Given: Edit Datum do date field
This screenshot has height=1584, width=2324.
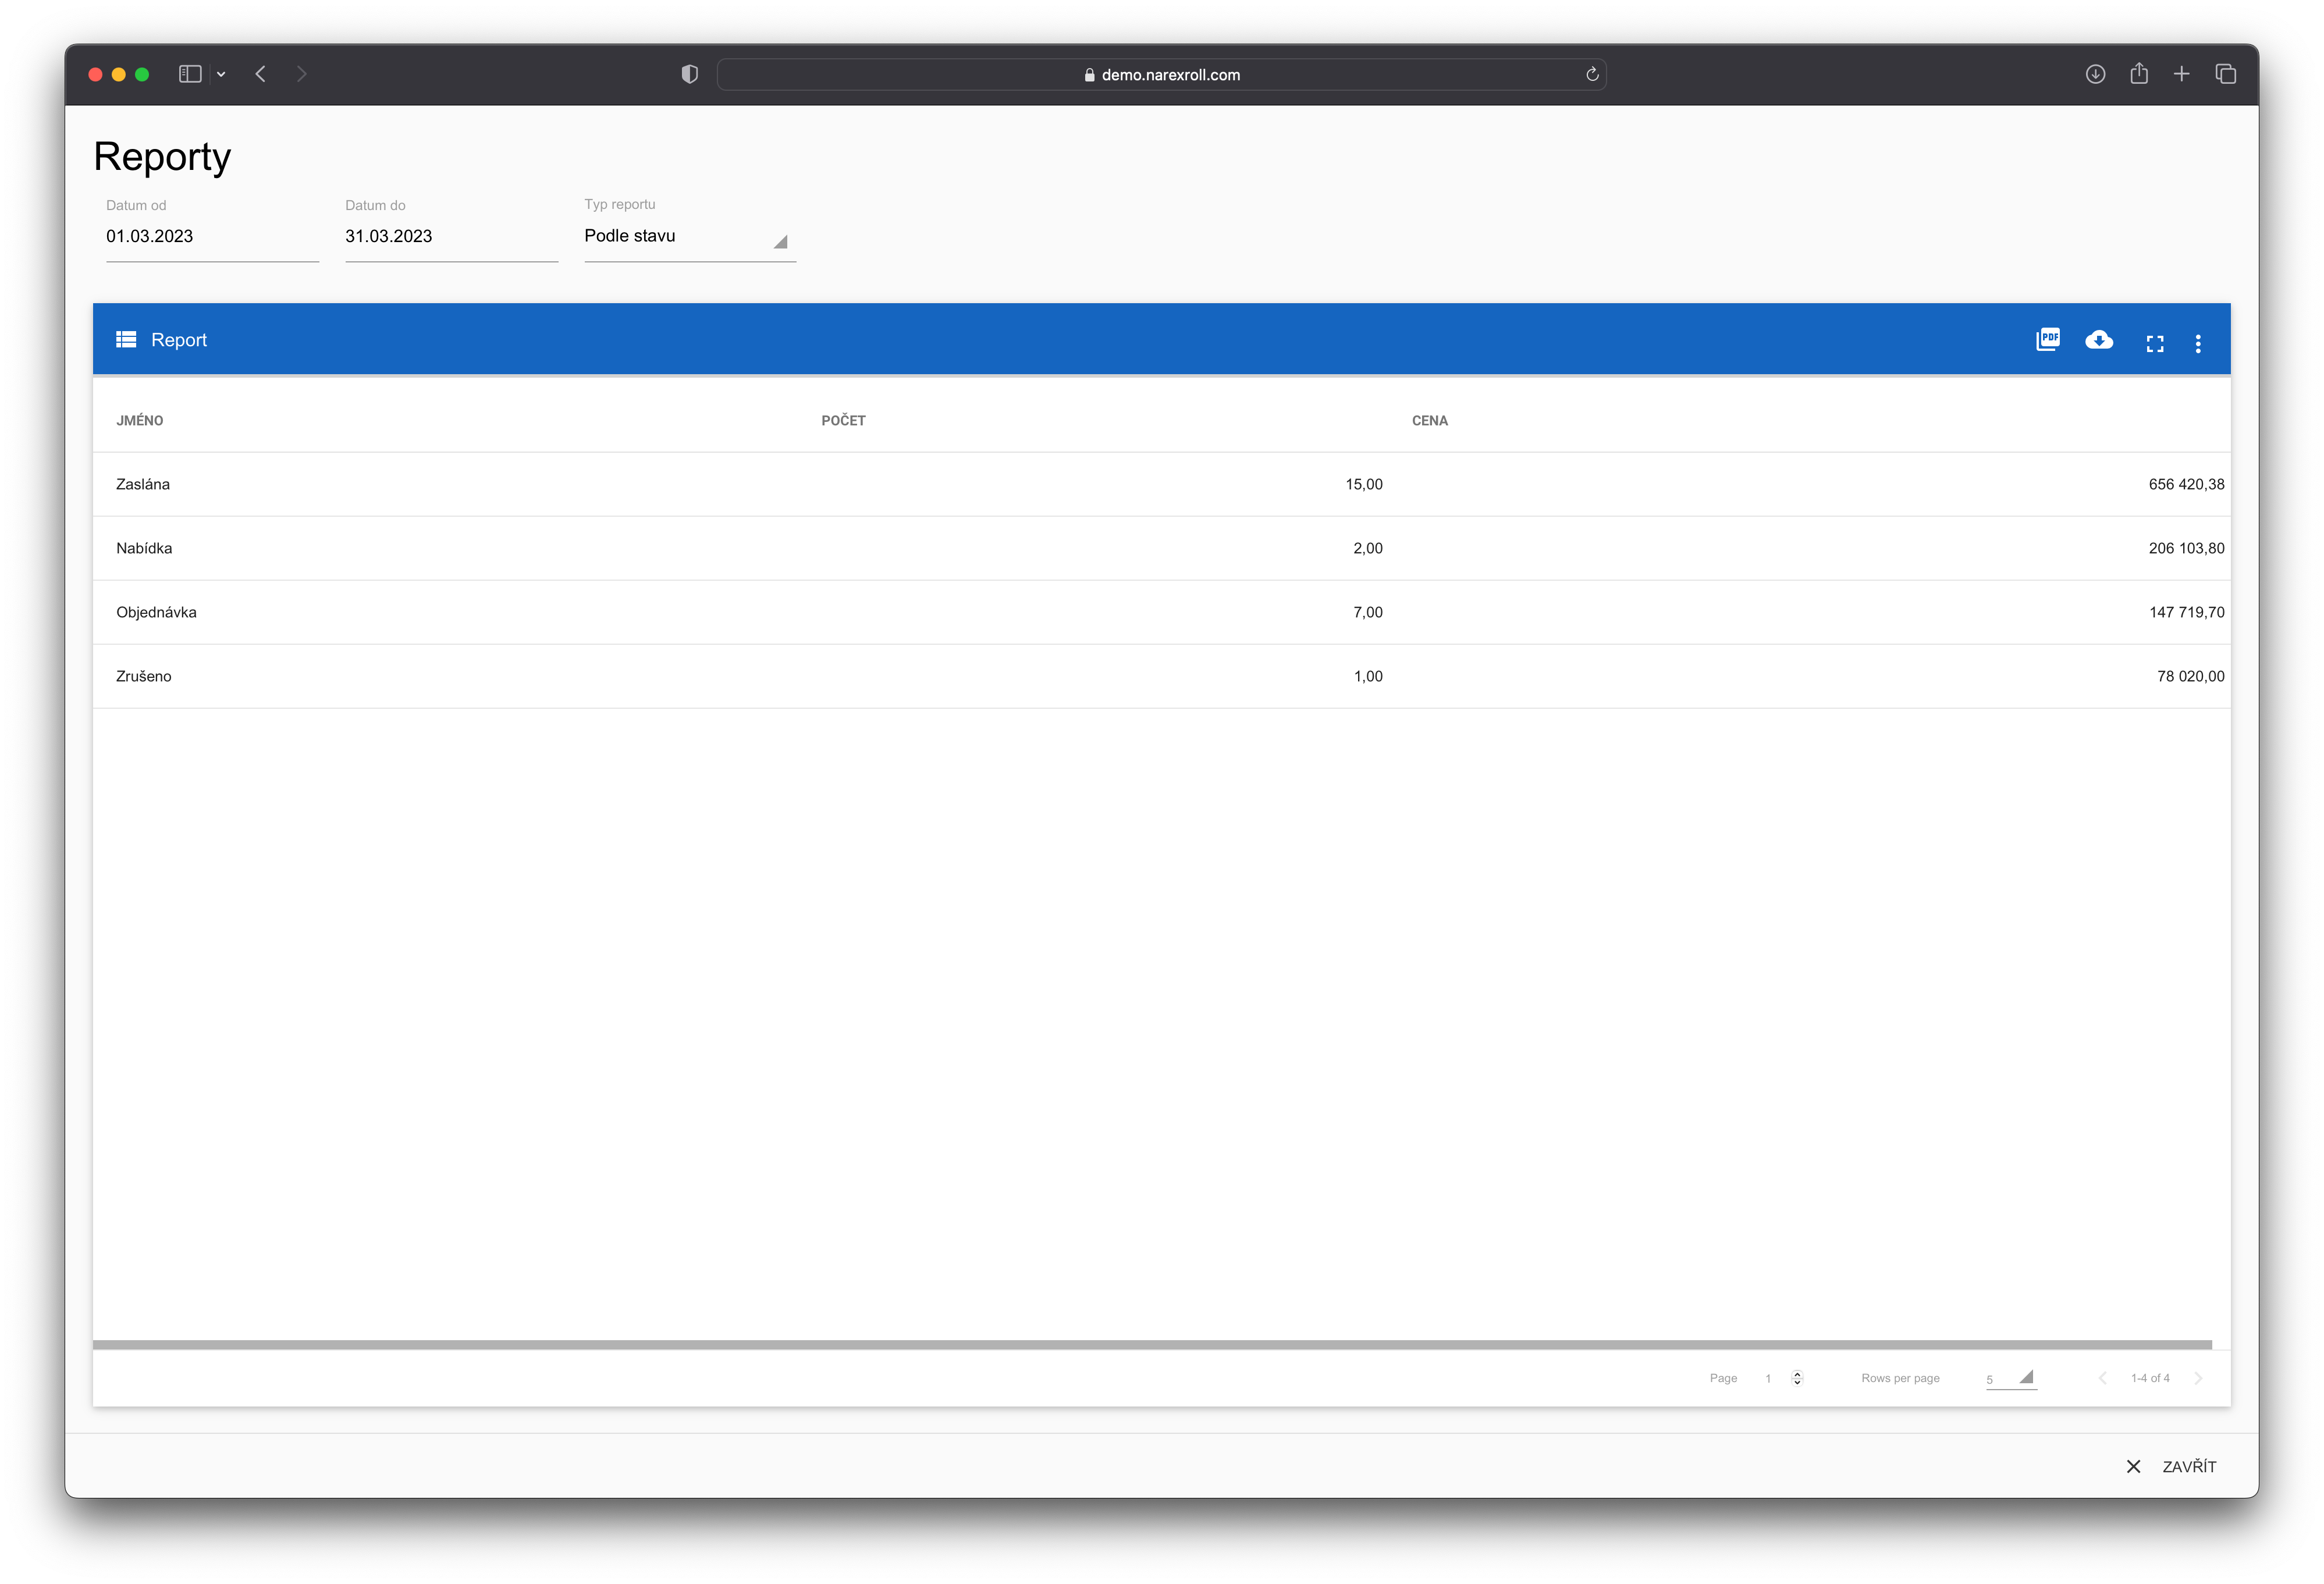Looking at the screenshot, I should pos(451,236).
